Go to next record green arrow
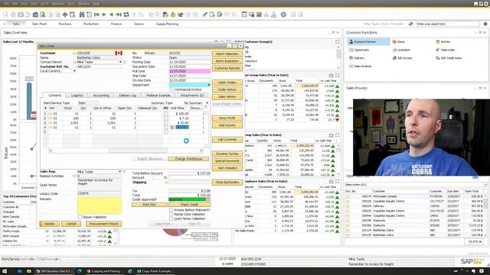Screen dimensions: 490x275 pyautogui.click(x=112, y=15)
